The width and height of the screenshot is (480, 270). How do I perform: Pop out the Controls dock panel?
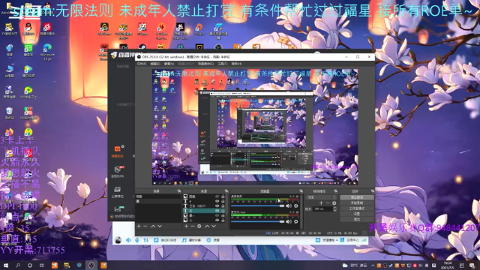coord(372,191)
